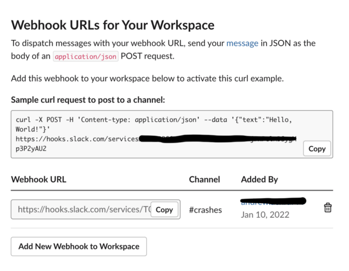The image size is (349, 271).
Task: Click Sample curl request to post heading
Action: pos(88,100)
